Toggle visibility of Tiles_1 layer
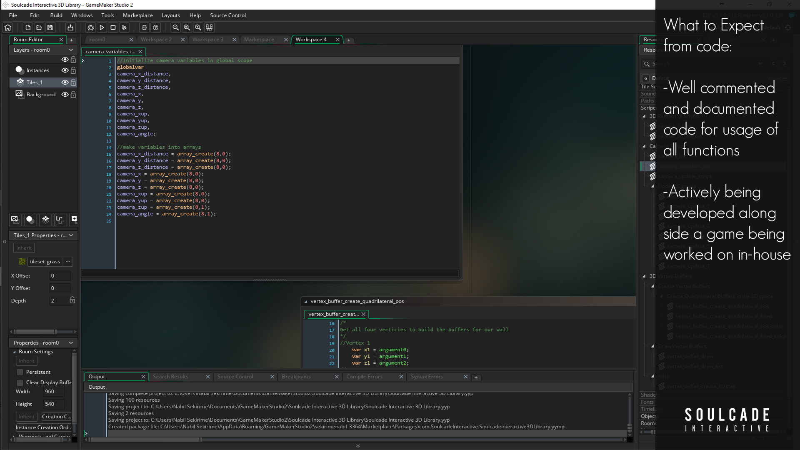Image resolution: width=800 pixels, height=450 pixels. [x=65, y=82]
